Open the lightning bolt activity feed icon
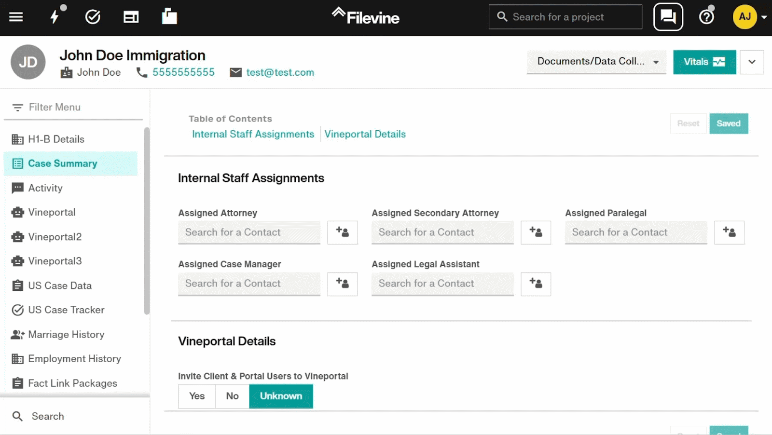 55,17
